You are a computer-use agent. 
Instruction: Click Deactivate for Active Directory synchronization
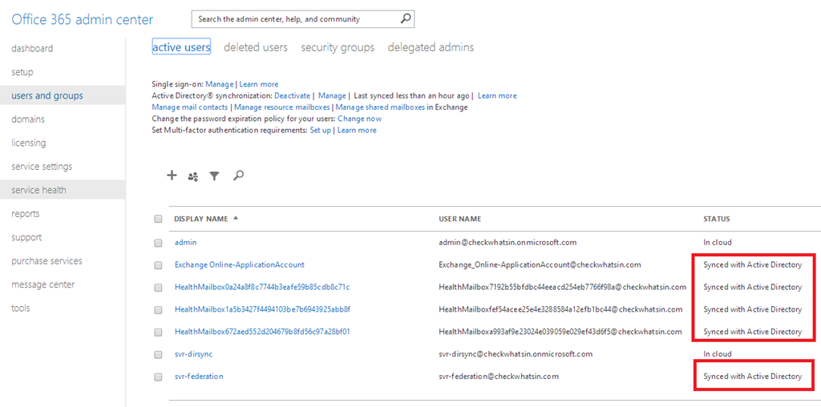(x=293, y=95)
